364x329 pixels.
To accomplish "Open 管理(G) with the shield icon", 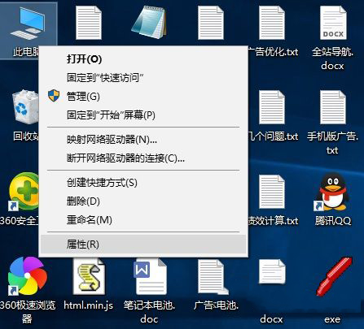I will (143, 96).
